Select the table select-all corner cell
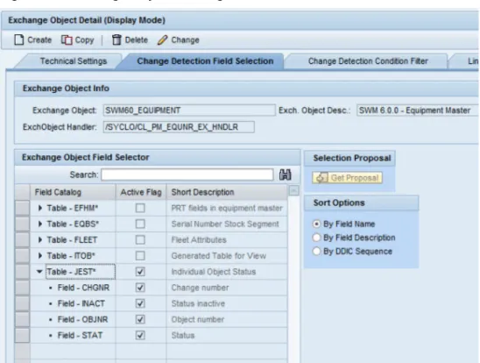The image size is (480, 363). click(x=23, y=192)
